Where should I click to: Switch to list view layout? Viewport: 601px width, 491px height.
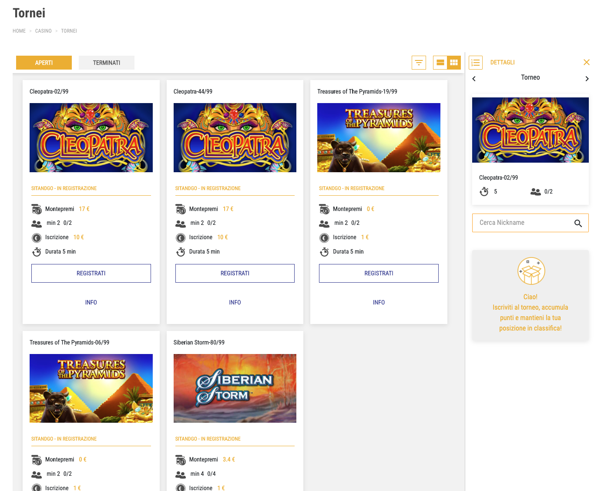(x=440, y=63)
